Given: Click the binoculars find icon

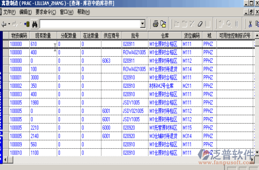Looking at the screenshot, I should [x=35, y=24].
